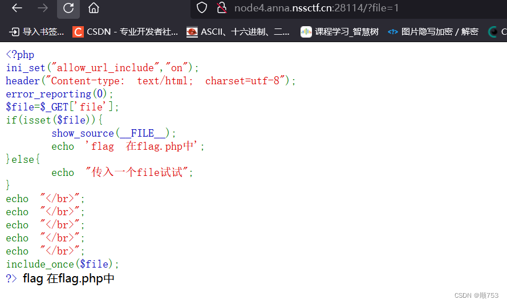Click the echo 'flag 在flag.php中' code line

128,146
